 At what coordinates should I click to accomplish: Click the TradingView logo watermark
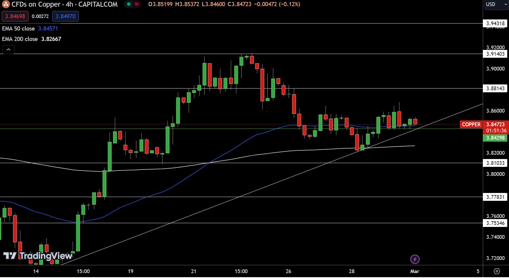coord(38,256)
